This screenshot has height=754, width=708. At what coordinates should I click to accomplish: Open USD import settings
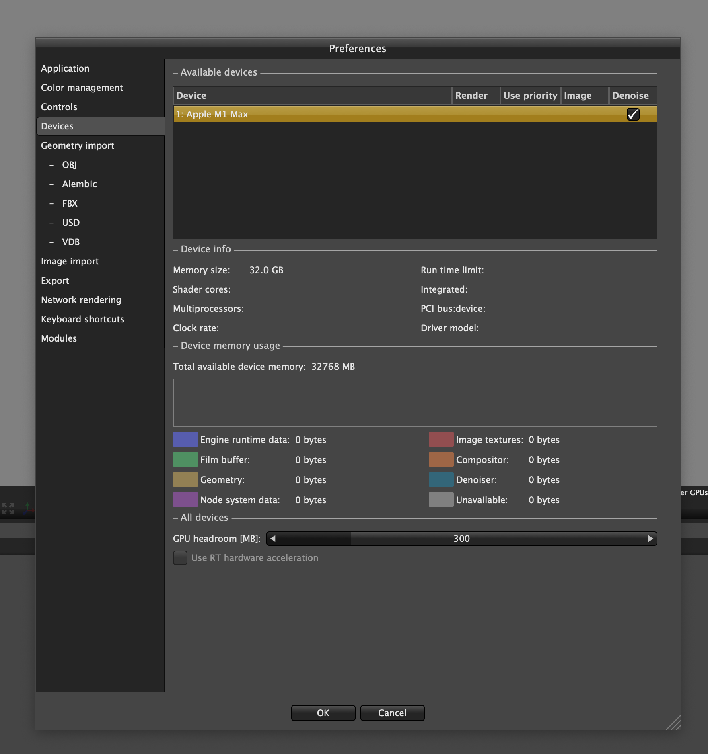click(x=71, y=223)
